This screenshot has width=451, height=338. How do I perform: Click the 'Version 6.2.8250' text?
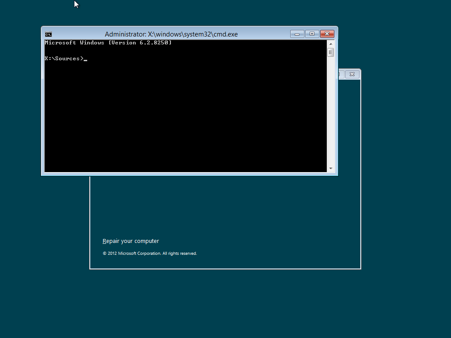click(140, 43)
